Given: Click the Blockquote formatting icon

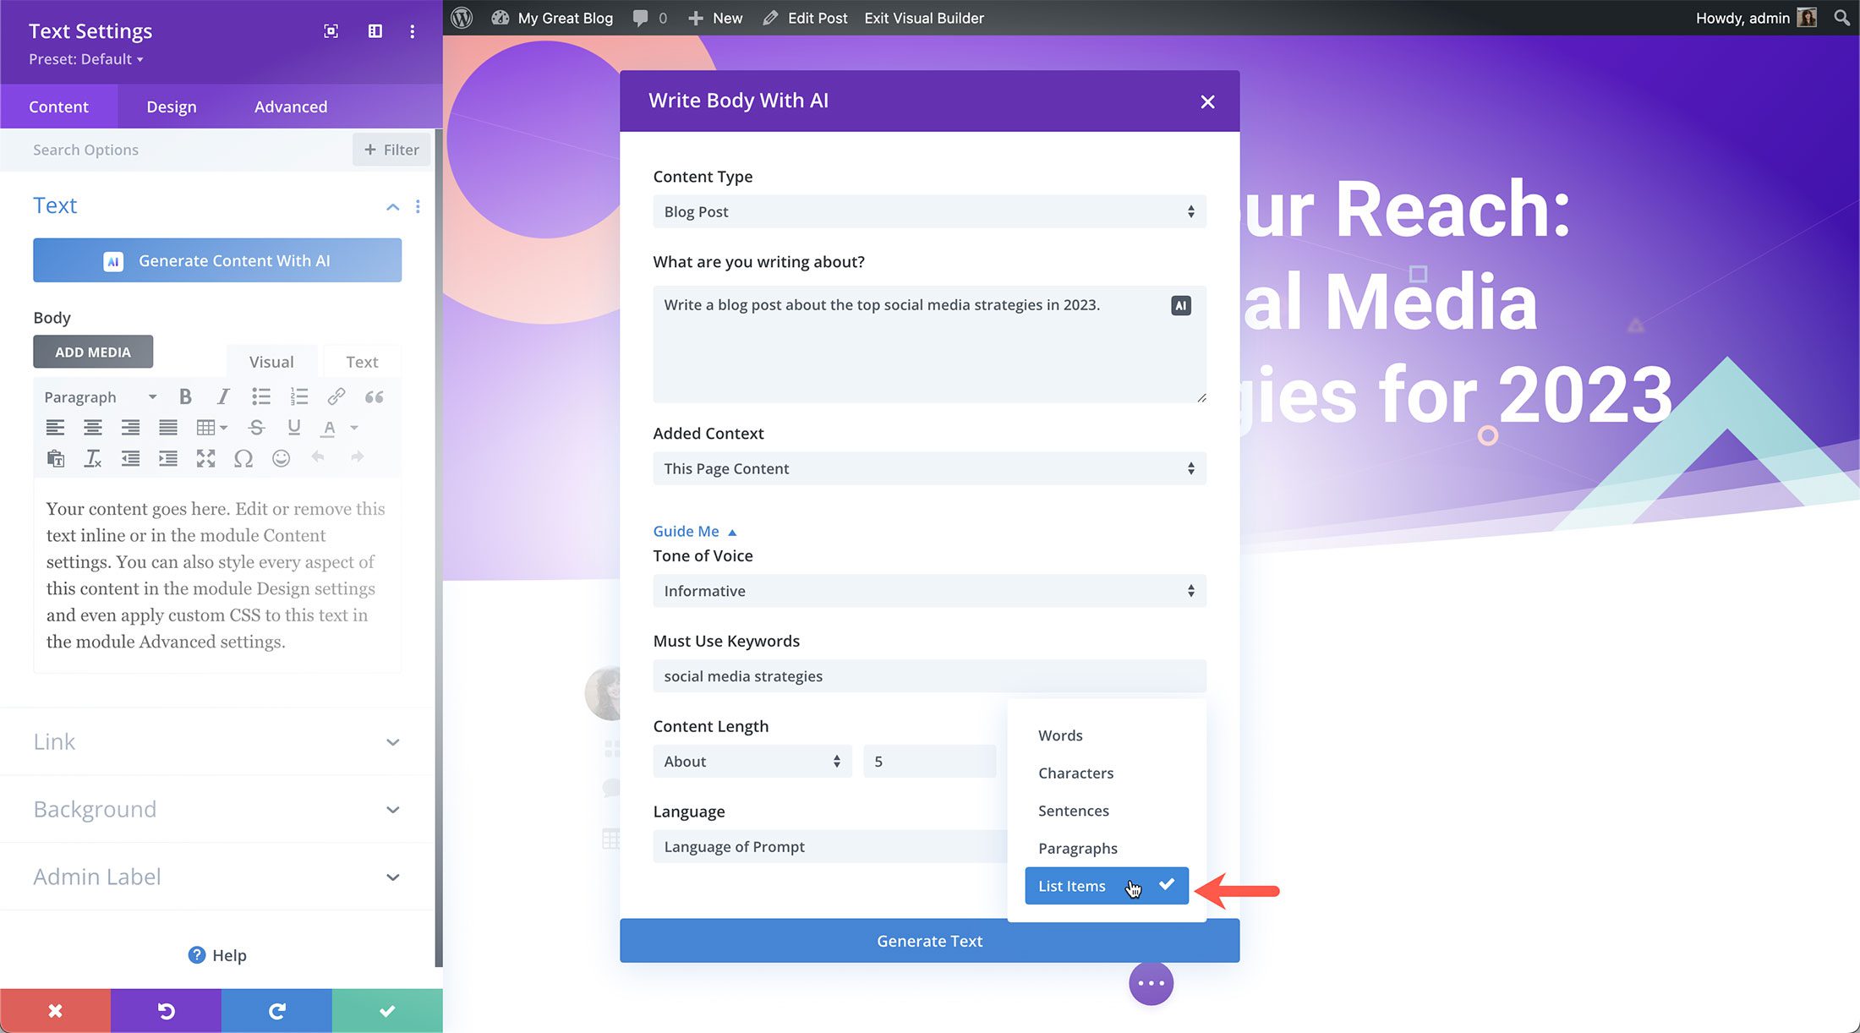Looking at the screenshot, I should click(374, 397).
